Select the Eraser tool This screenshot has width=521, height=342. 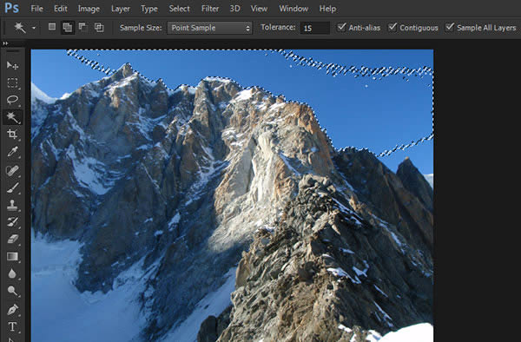pos(12,239)
